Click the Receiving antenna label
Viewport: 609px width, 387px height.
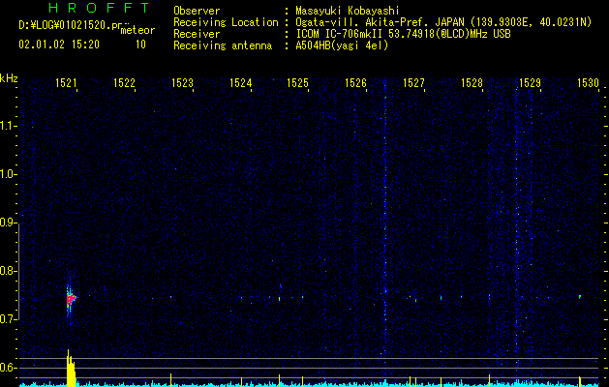click(x=223, y=45)
